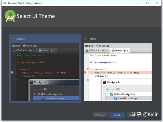
Task: Click 'main.cpp' breadcrumb in IntelliJ preview
Action: point(104,46)
